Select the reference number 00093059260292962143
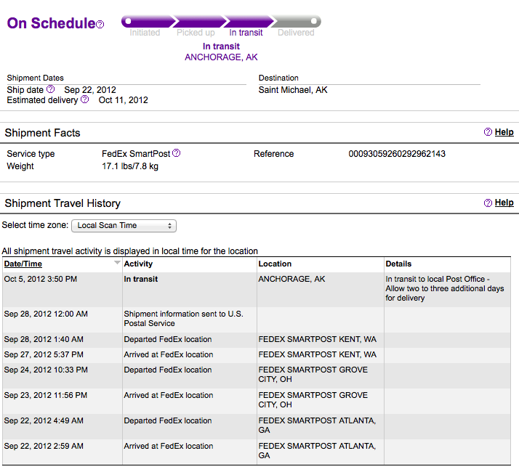519x472 pixels. 397,154
